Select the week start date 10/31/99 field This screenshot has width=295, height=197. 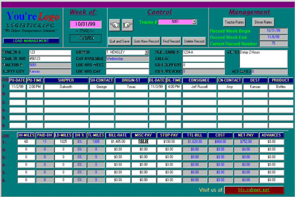(x=85, y=24)
